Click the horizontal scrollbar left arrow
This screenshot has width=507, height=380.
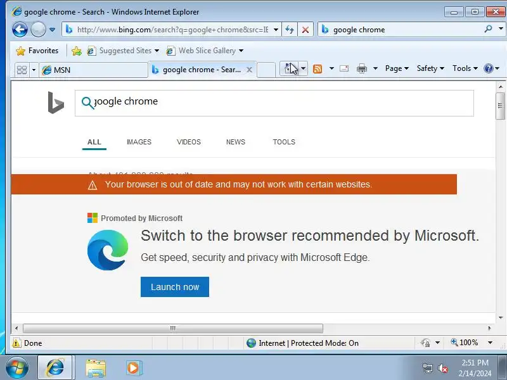pyautogui.click(x=16, y=328)
